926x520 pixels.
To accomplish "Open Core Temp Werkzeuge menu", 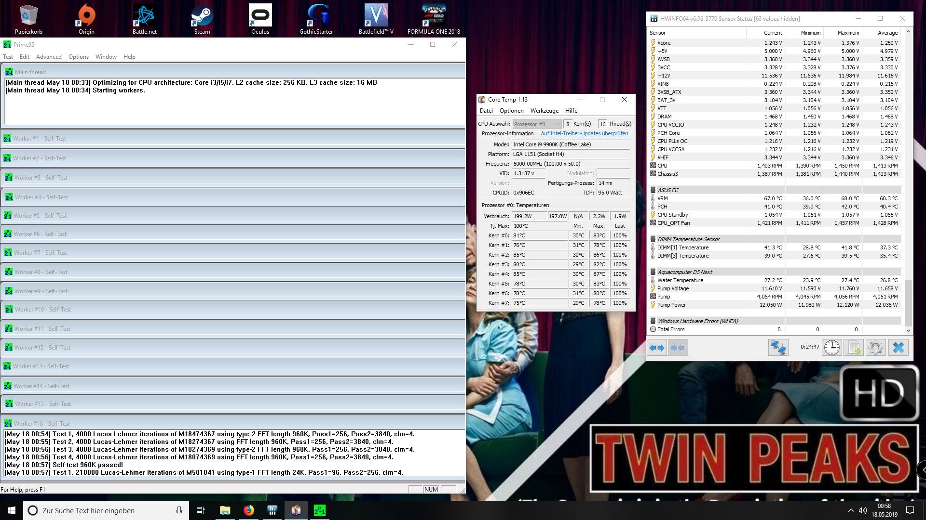I will pyautogui.click(x=545, y=111).
